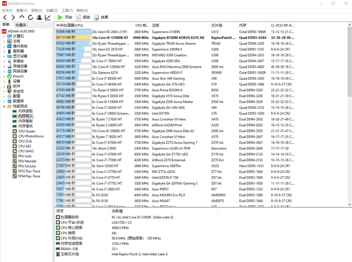The height and width of the screenshot is (262, 352).
Task: Start the benchmark with the green play icon
Action: (60, 17)
